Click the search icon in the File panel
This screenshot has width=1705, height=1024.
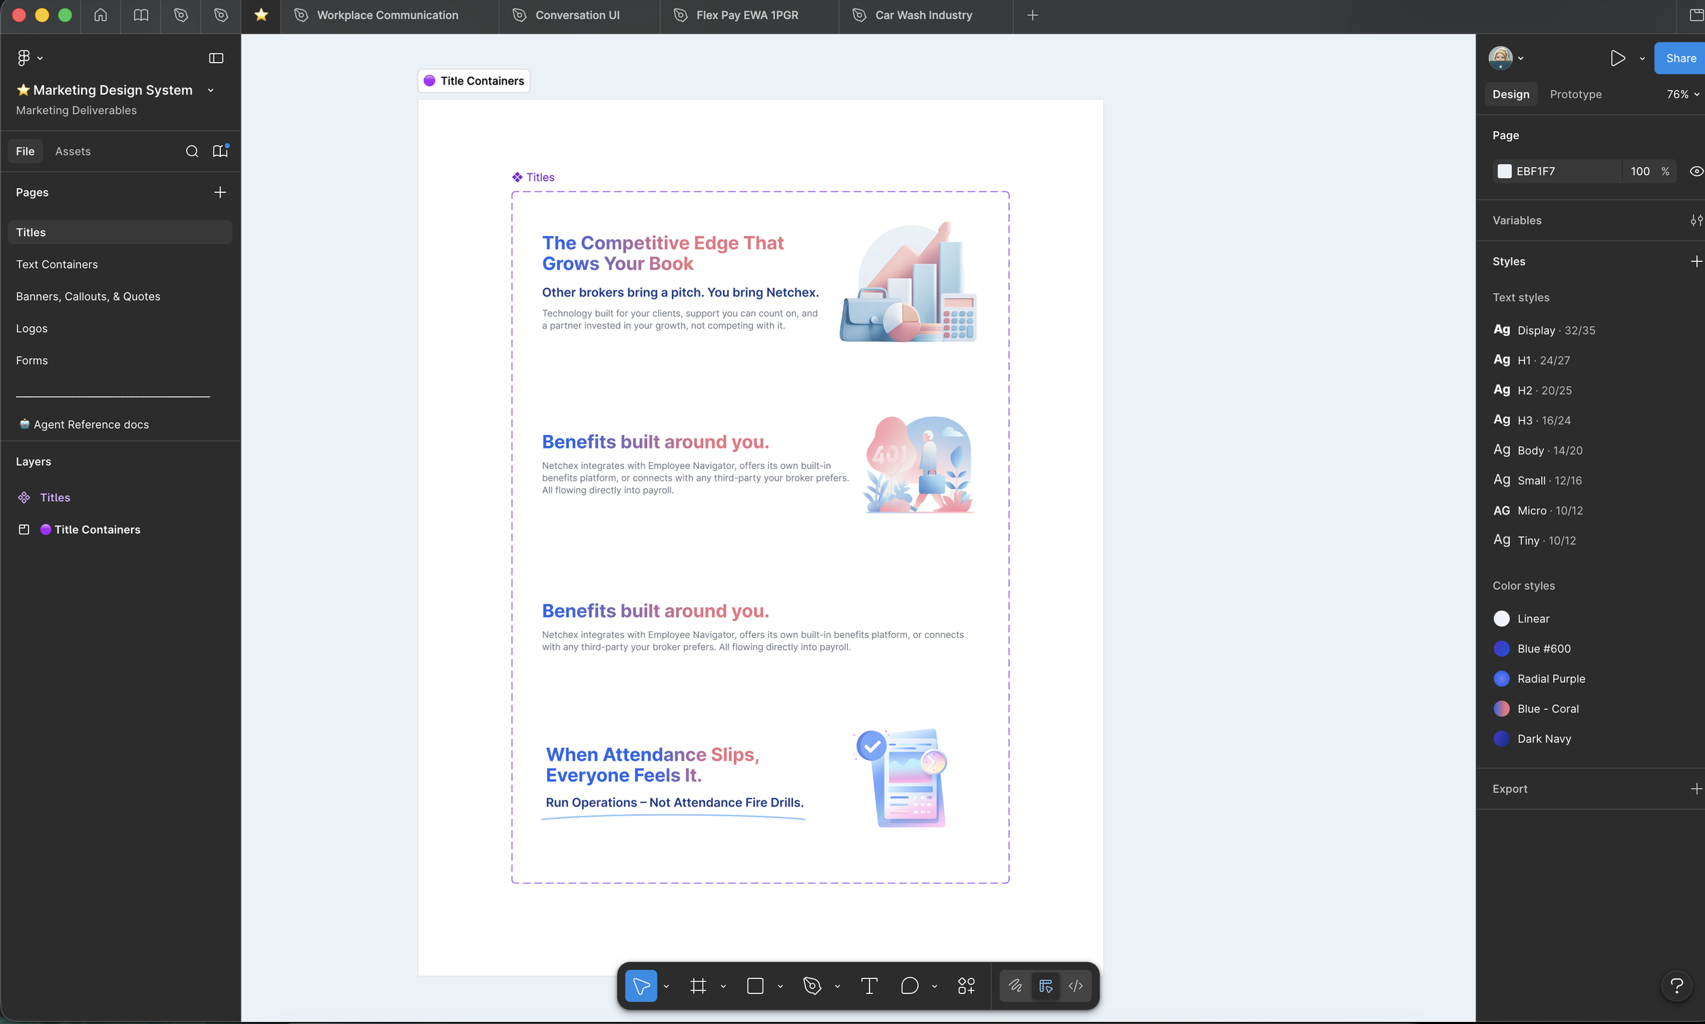(192, 151)
